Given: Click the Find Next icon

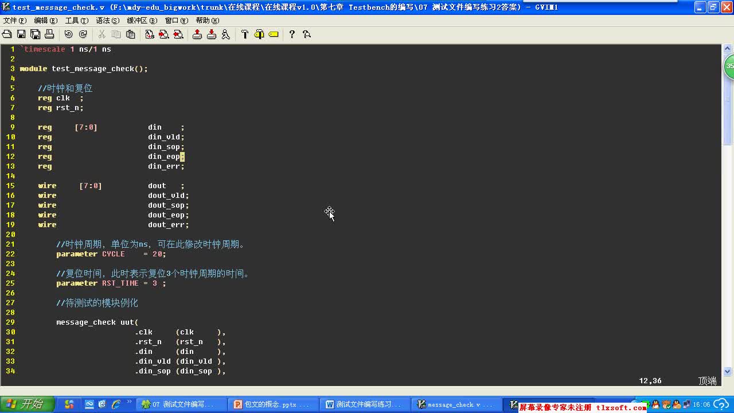Looking at the screenshot, I should click(x=163, y=34).
